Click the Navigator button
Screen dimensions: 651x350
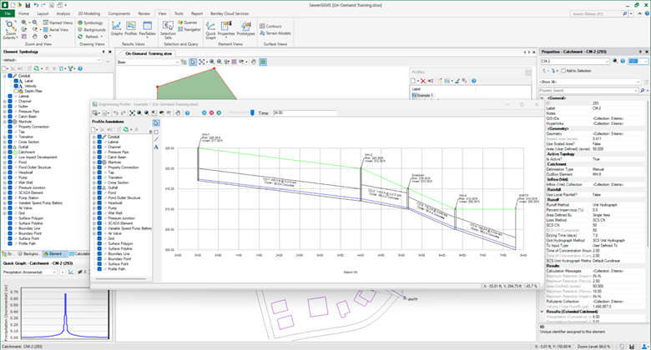pyautogui.click(x=189, y=29)
